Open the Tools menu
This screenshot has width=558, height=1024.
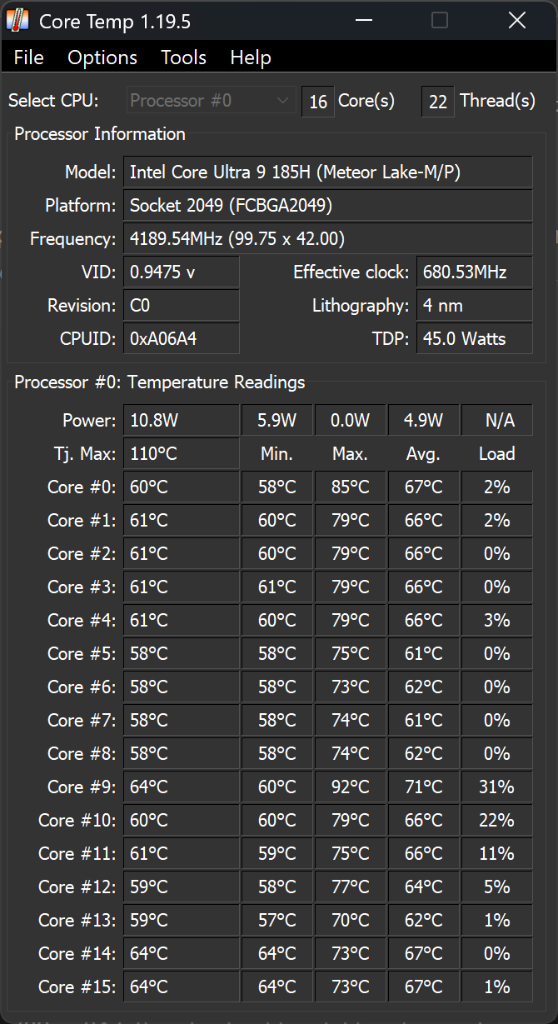tap(183, 57)
